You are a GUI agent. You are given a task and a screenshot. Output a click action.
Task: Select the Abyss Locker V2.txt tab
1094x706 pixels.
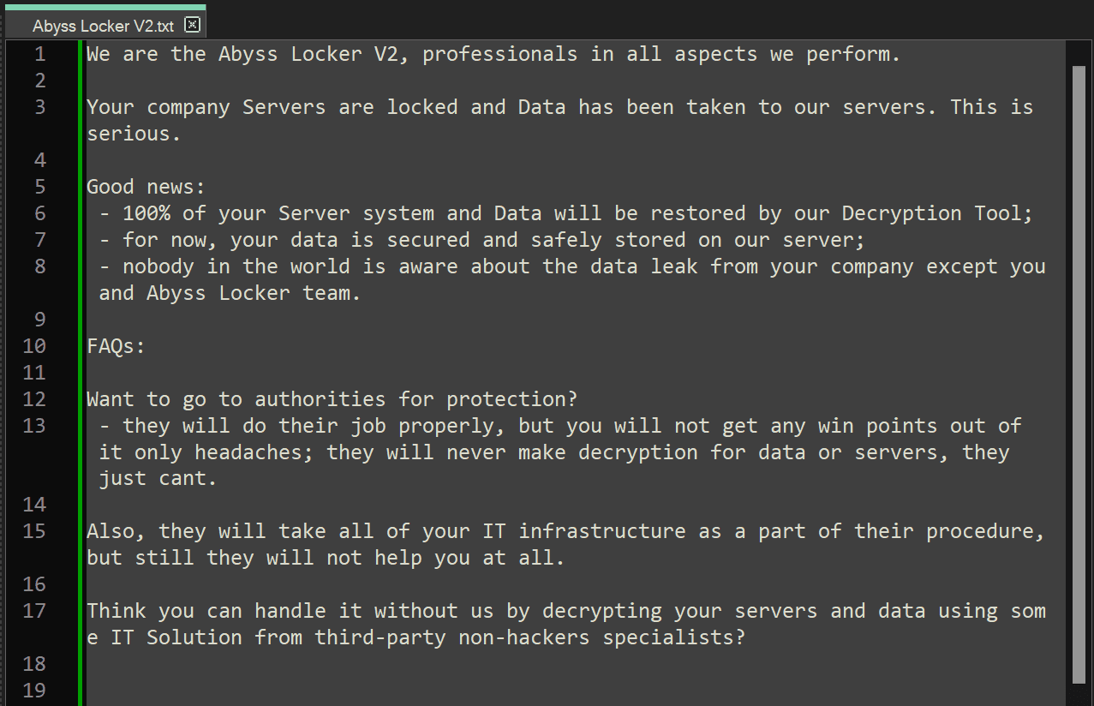104,25
